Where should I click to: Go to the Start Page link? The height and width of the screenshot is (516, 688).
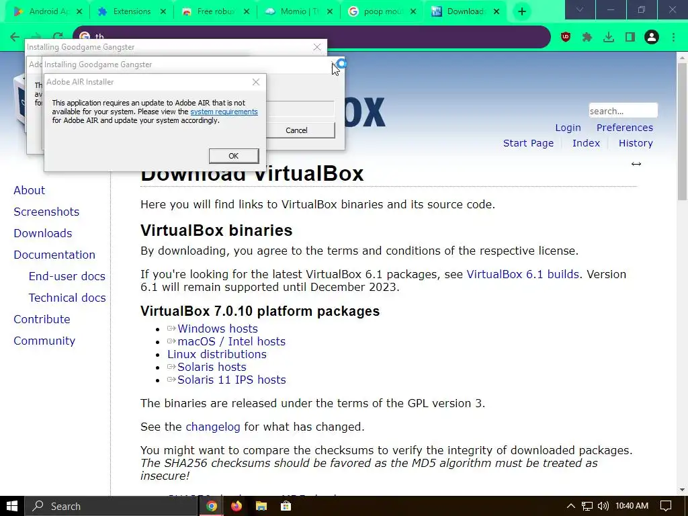tap(528, 143)
